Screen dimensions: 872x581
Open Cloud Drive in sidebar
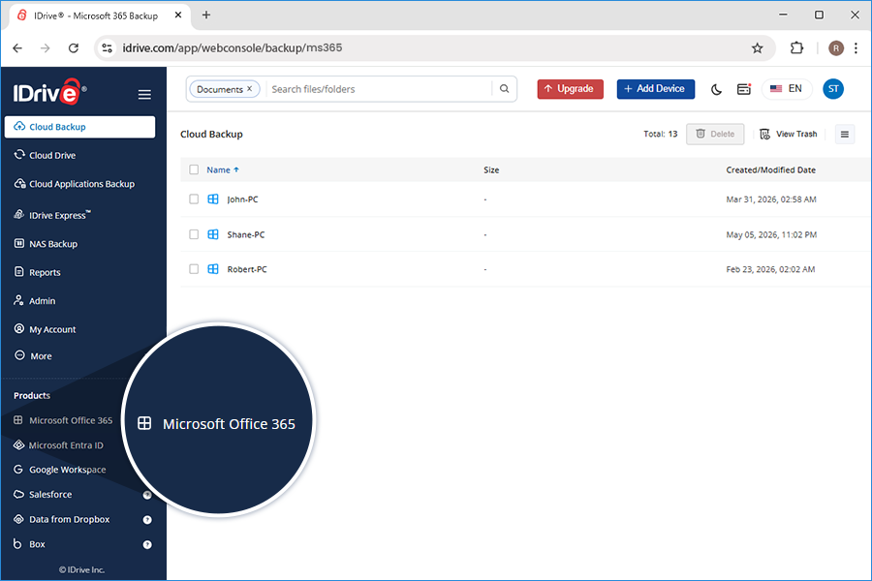pos(45,155)
